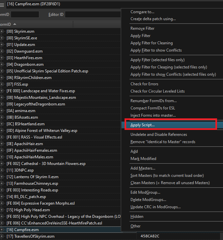The image size is (223, 240).
Task: Pick Apply Filter to show Conflicts (selected files only)
Action: tap(173, 74)
